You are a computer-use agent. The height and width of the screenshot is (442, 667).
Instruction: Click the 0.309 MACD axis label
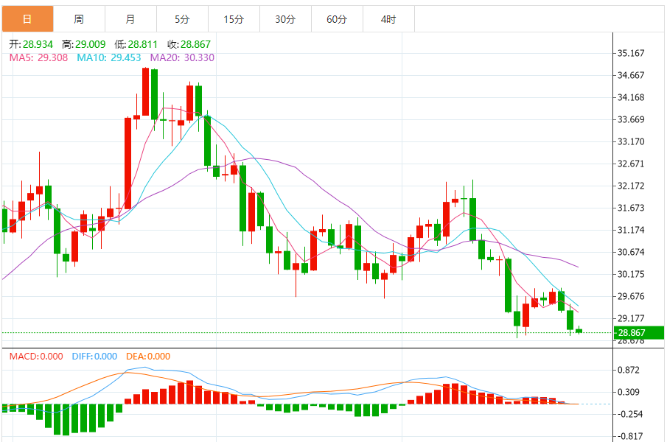click(629, 392)
